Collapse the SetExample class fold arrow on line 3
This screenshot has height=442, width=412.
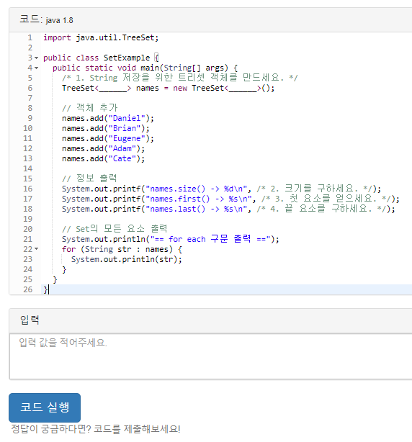(x=37, y=58)
